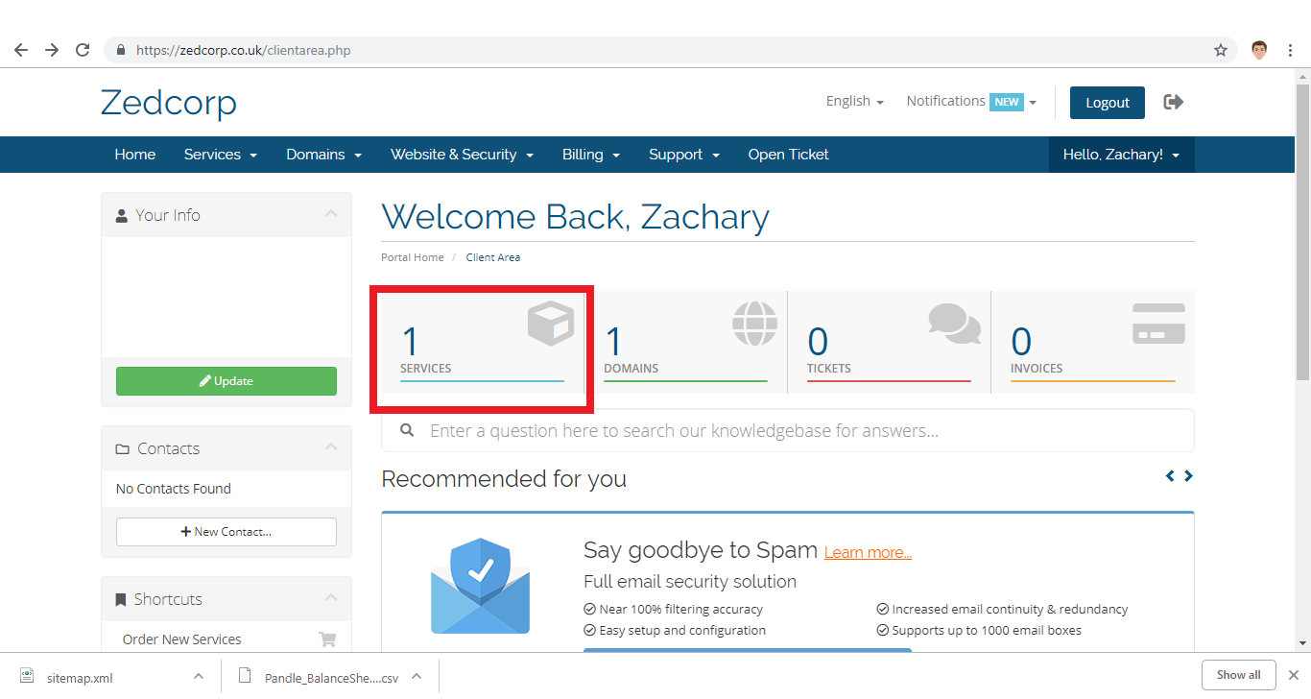Follow the Learn more link
Viewport: 1311px width, 699px height.
(868, 552)
